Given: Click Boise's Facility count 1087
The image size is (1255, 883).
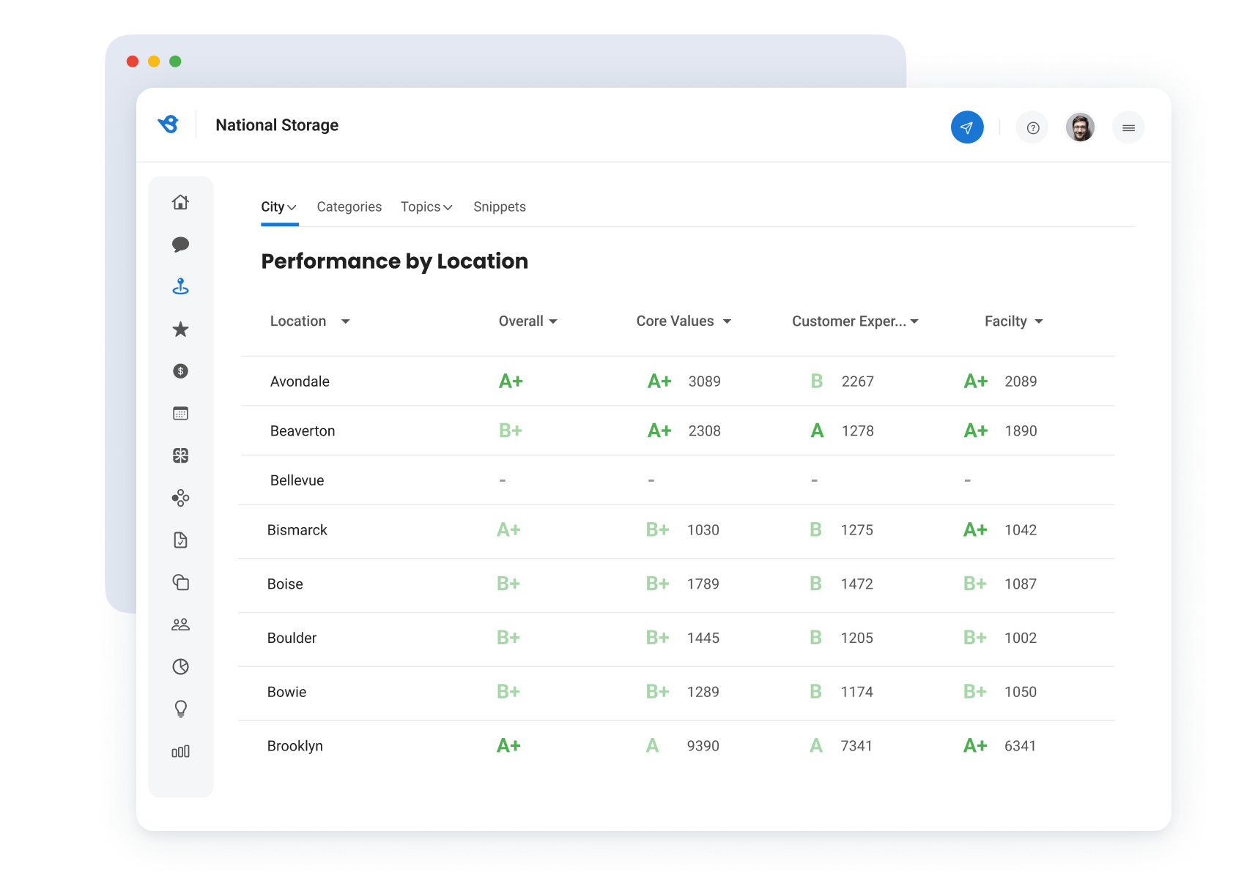Looking at the screenshot, I should click(1021, 584).
